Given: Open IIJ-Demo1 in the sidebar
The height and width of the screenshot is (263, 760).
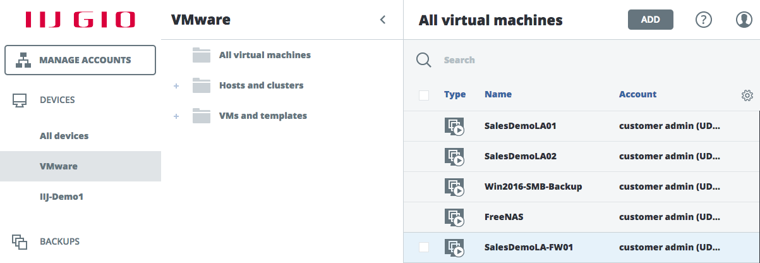Looking at the screenshot, I should coord(61,197).
